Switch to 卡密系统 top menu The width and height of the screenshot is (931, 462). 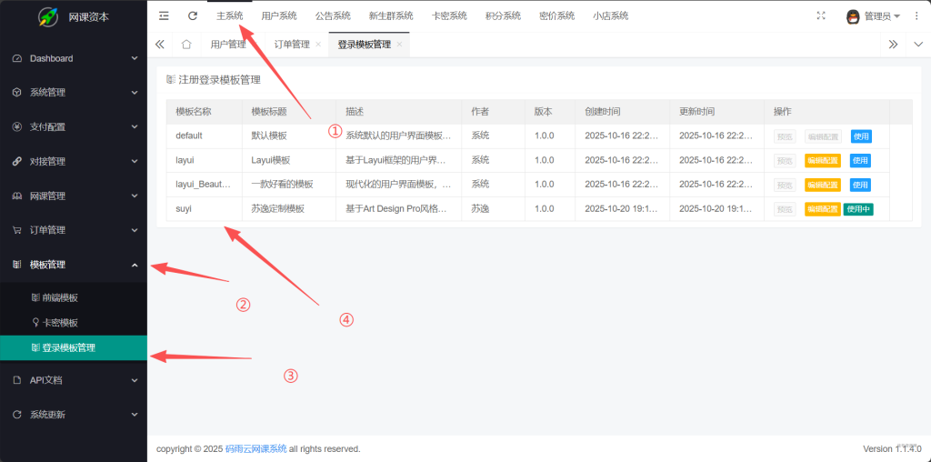click(449, 16)
